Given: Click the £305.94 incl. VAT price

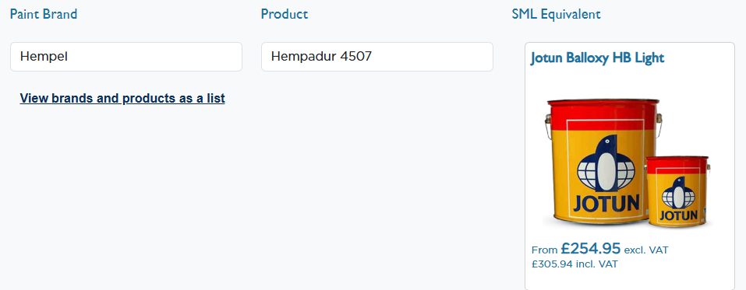Looking at the screenshot, I should click(x=575, y=264).
